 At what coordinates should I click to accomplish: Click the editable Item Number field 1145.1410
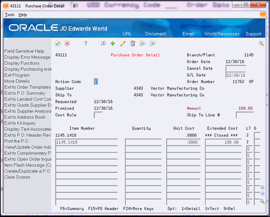tap(87, 142)
